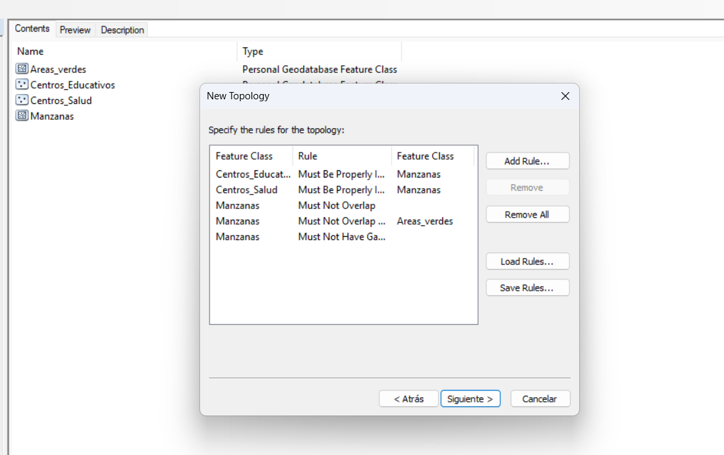724x455 pixels.
Task: Select the Manzanas Must Not Overlap With Areas_verdes rule
Action: click(x=341, y=221)
